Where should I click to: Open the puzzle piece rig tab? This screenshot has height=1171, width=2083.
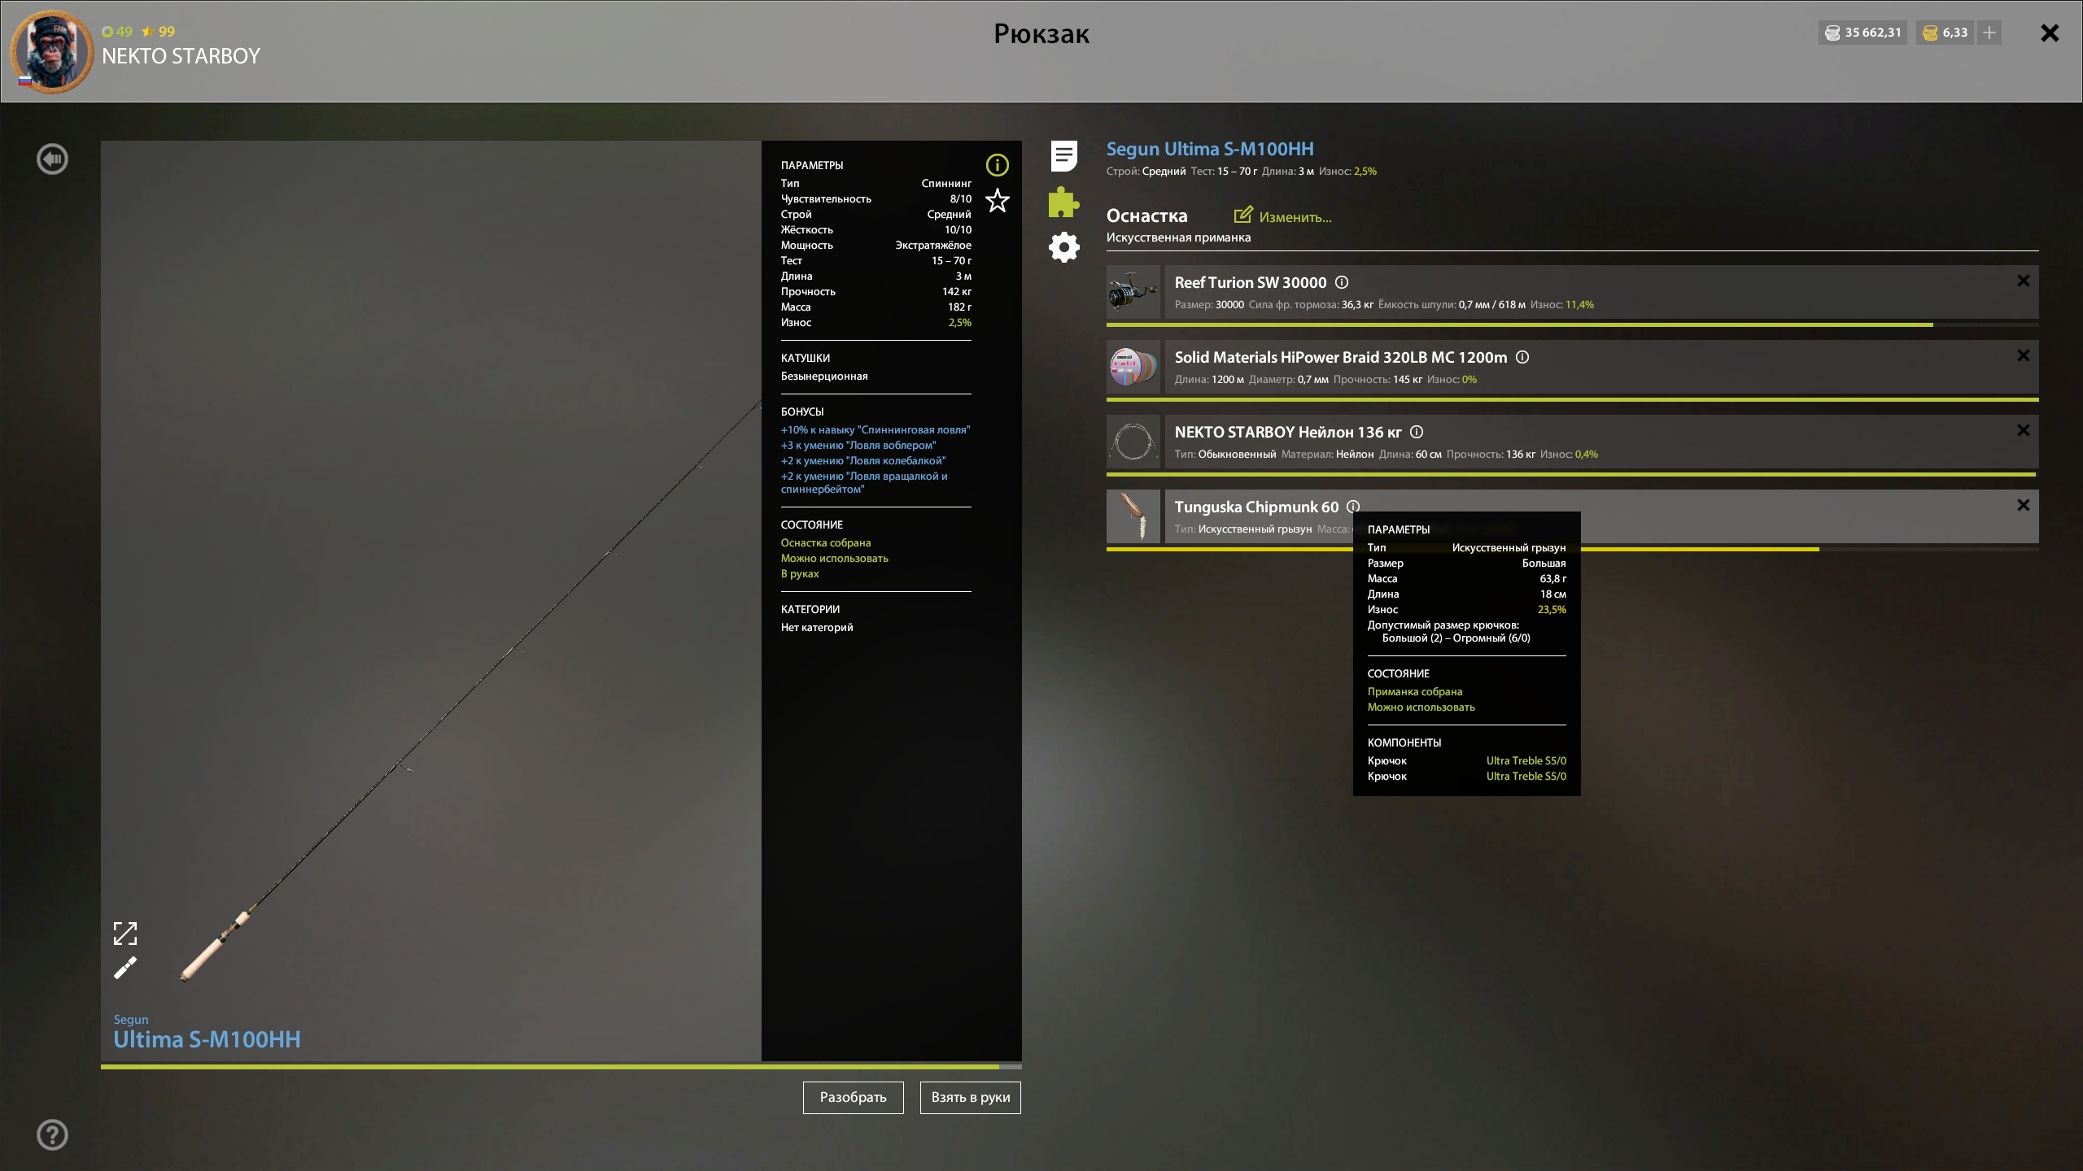(x=1063, y=202)
